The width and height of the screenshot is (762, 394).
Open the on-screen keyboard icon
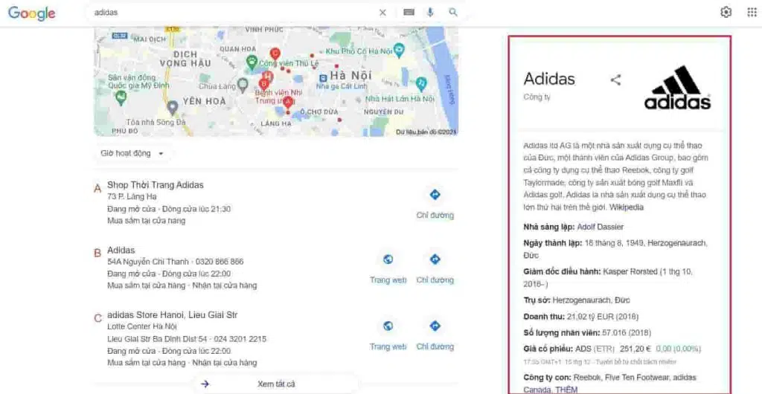[x=409, y=13]
